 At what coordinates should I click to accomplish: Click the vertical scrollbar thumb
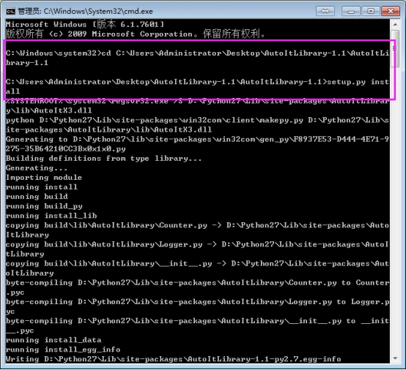[x=395, y=48]
